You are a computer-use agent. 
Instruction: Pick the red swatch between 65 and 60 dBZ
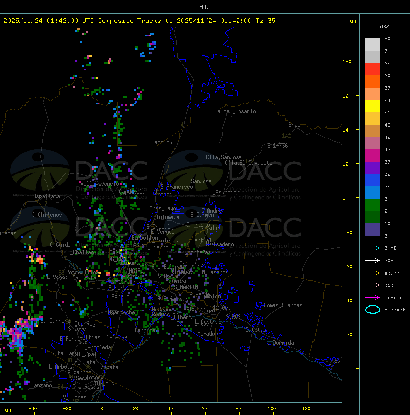pos(373,69)
